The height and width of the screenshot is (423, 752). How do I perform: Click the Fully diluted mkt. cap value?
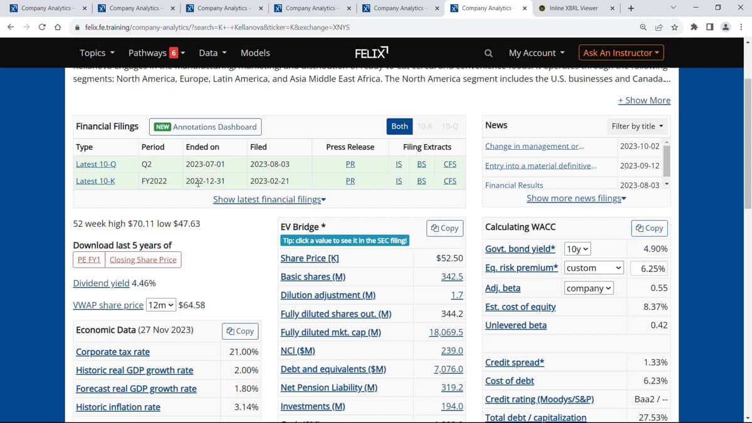point(446,332)
